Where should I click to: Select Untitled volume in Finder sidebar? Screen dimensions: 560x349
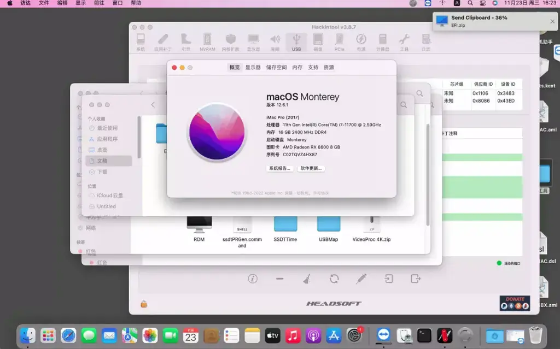click(x=108, y=206)
